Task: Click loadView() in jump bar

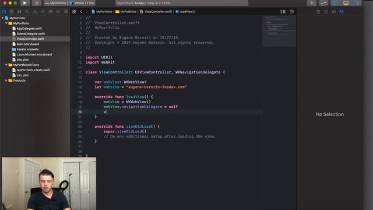Action: click(x=185, y=12)
